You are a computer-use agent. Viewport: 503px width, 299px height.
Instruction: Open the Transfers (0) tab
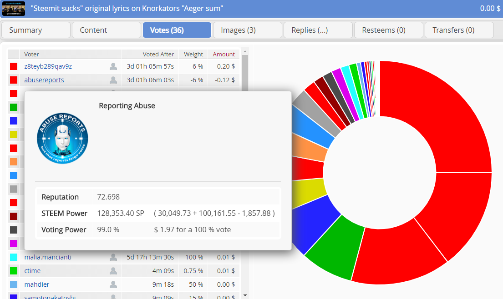coord(459,30)
